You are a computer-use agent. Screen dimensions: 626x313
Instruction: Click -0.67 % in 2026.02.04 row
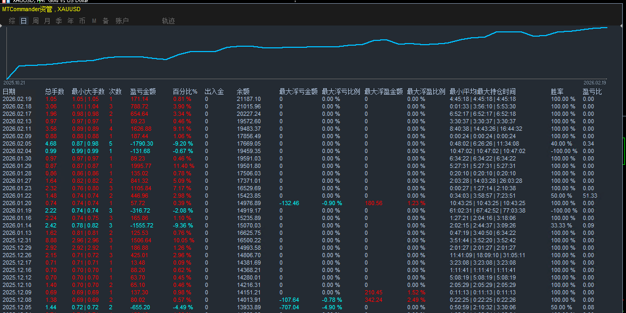pos(183,151)
